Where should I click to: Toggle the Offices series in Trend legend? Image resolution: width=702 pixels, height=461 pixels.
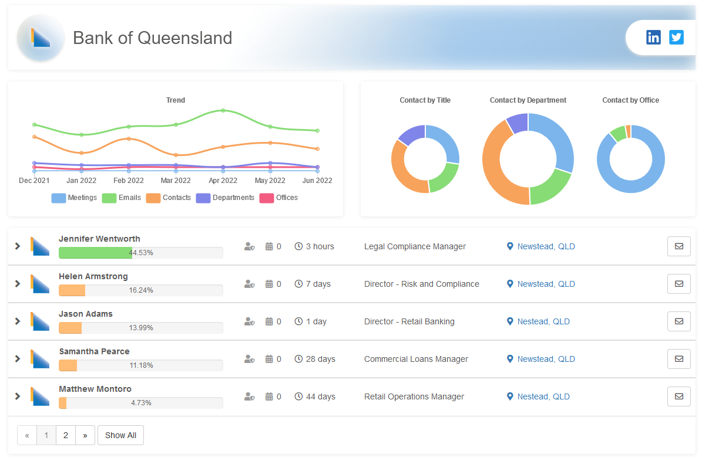click(x=278, y=198)
